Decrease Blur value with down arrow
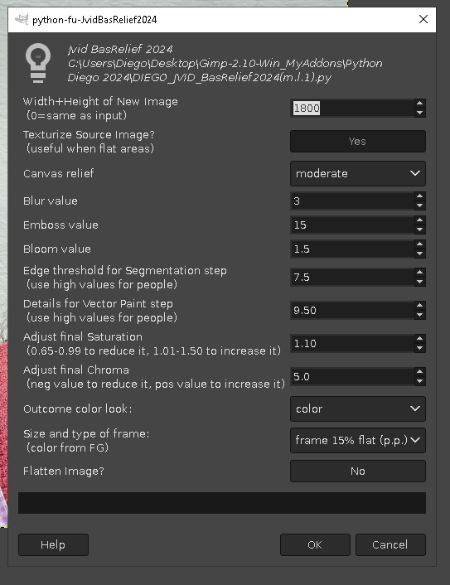The width and height of the screenshot is (450, 585). [x=420, y=205]
